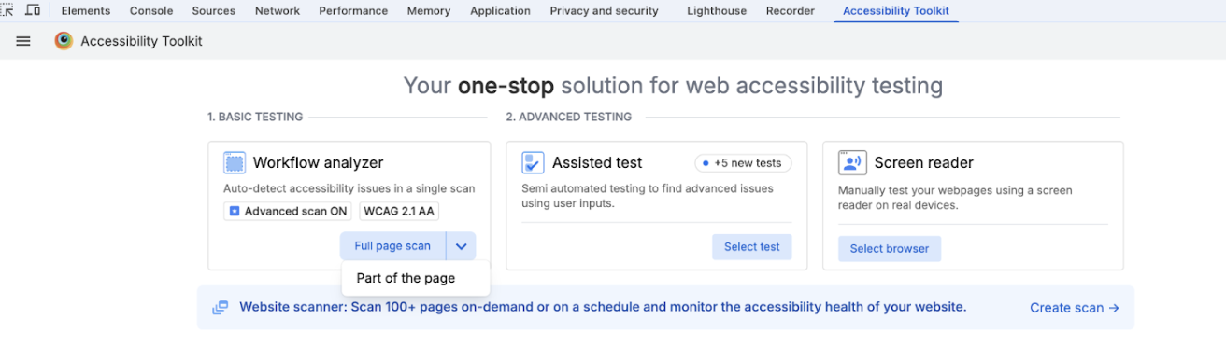Image resolution: width=1226 pixels, height=360 pixels.
Task: Open Privacy and security tab
Action: (x=604, y=11)
